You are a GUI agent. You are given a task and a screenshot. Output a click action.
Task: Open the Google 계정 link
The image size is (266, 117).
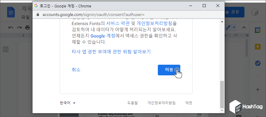(x=103, y=36)
